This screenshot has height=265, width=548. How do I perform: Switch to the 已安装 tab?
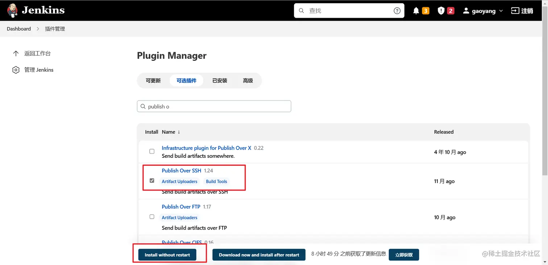pyautogui.click(x=220, y=81)
